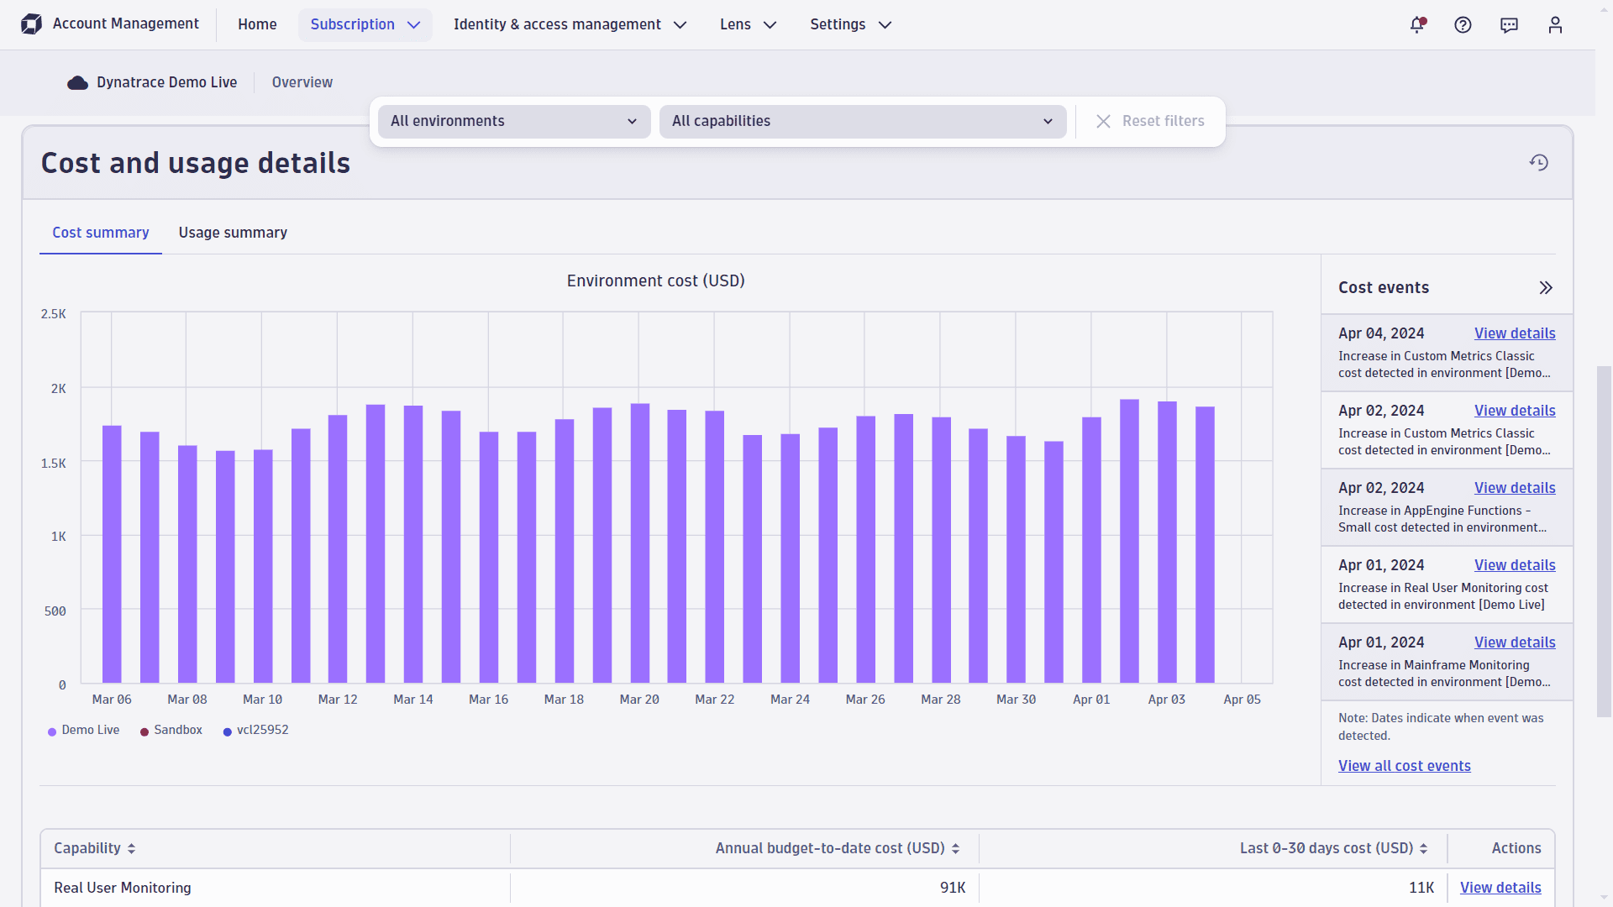Click the chat/messages icon
This screenshot has width=1613, height=907.
1509,24
